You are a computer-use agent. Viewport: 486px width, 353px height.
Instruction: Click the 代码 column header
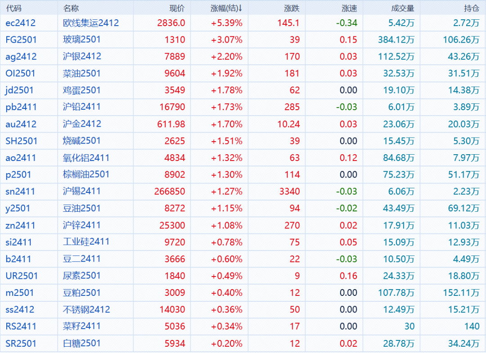pyautogui.click(x=13, y=9)
